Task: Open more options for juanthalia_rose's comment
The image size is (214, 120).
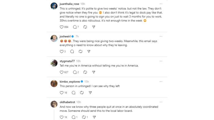Action: [x=161, y=4]
